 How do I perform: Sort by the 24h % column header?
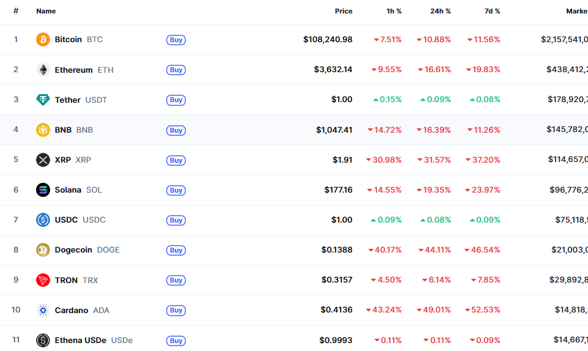click(x=440, y=11)
